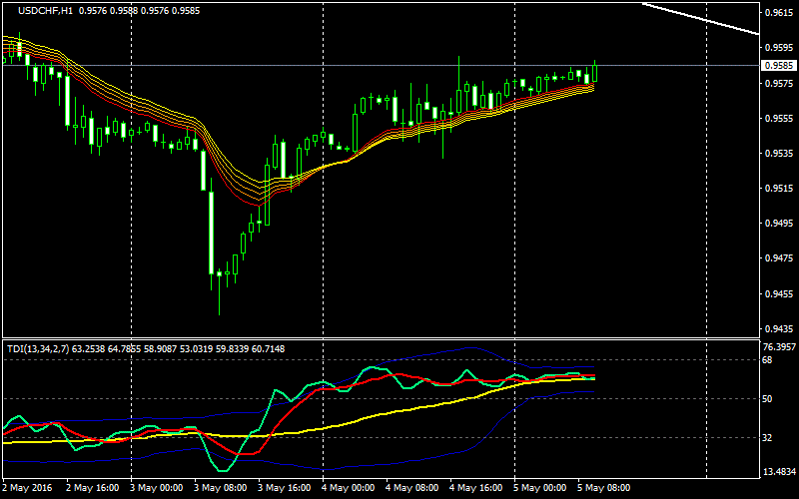This screenshot has width=799, height=499.
Task: Click the TDI level 32 scale label
Action: pos(768,438)
